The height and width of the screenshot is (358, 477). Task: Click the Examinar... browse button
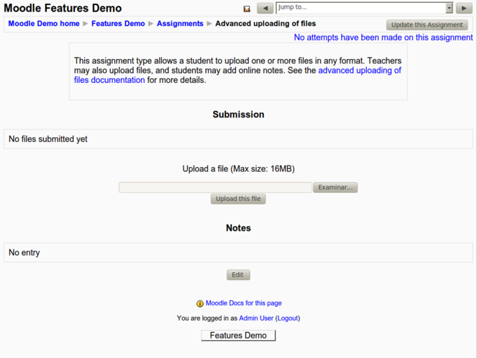tap(335, 187)
